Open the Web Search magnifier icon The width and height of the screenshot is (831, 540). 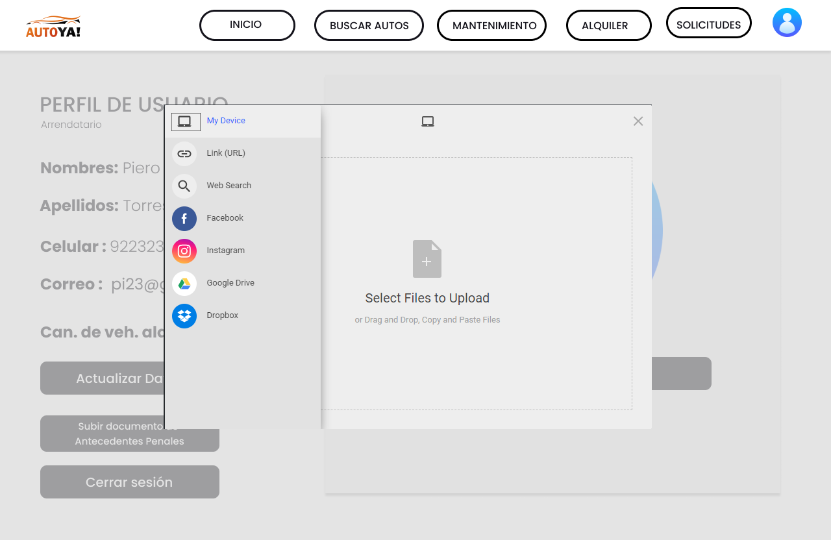(184, 186)
